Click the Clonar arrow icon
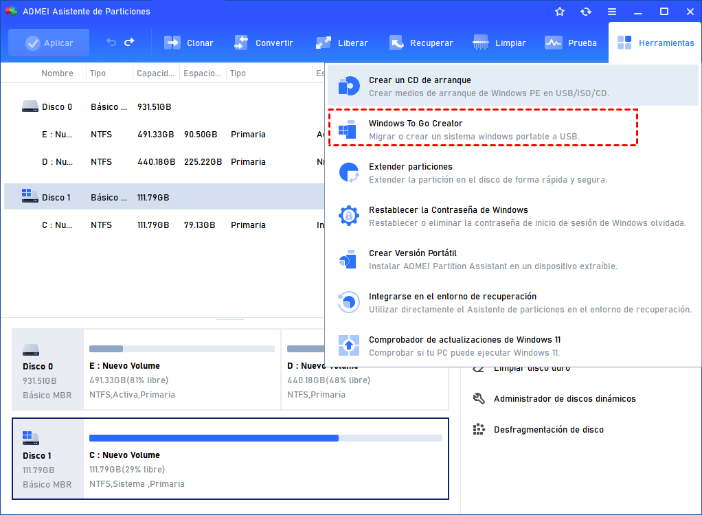 172,43
